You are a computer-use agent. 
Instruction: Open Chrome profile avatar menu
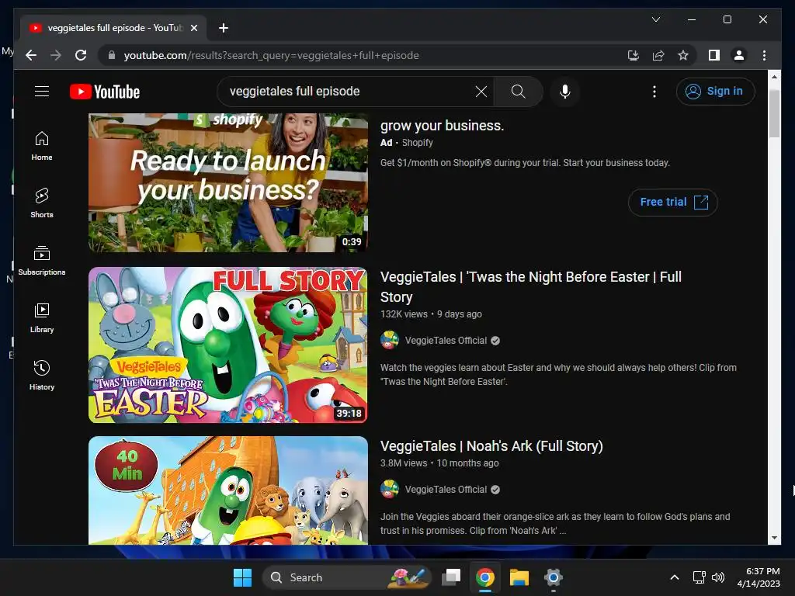pyautogui.click(x=739, y=55)
